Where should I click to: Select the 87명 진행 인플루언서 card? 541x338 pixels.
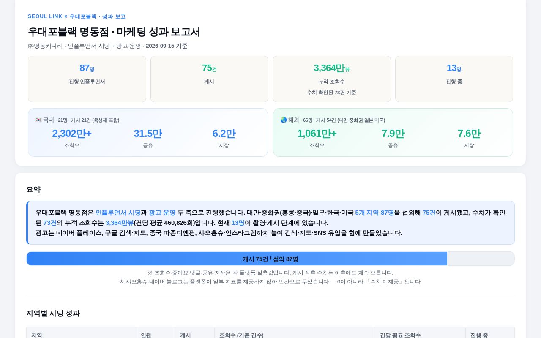(x=87, y=79)
